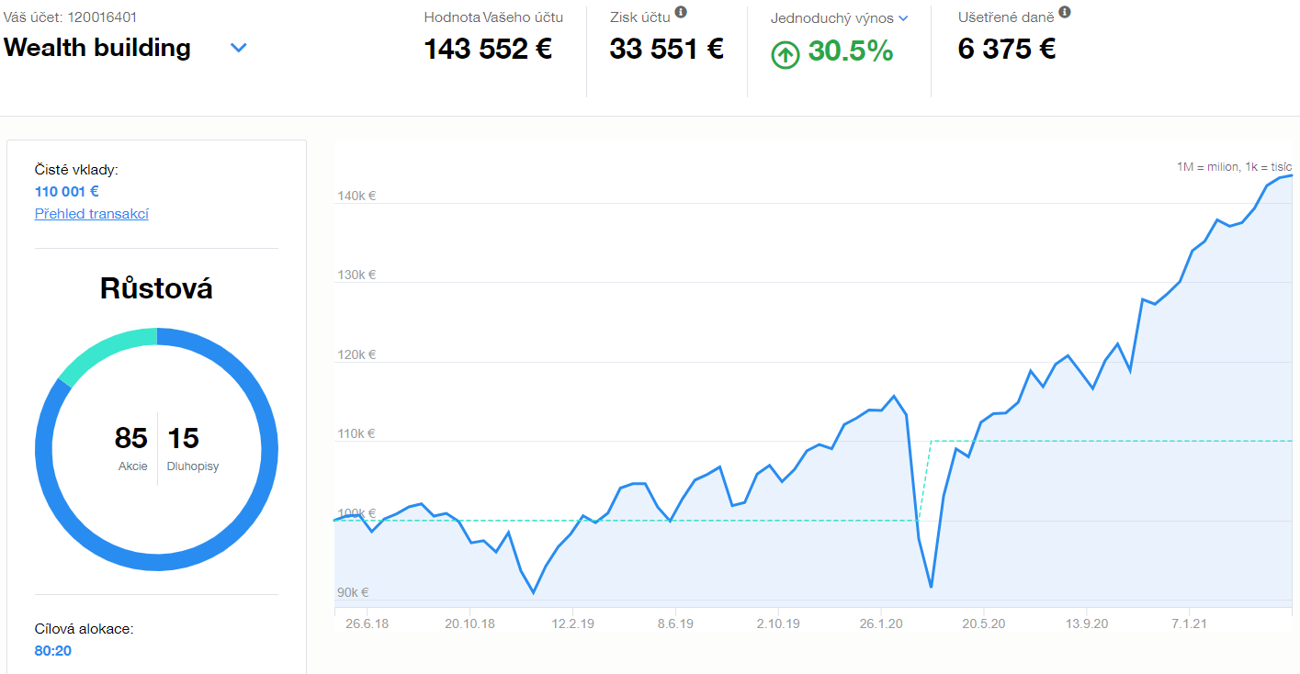1300x674 pixels.
Task: Select the 13.9.20 date on the chart axis
Action: [x=1087, y=623]
